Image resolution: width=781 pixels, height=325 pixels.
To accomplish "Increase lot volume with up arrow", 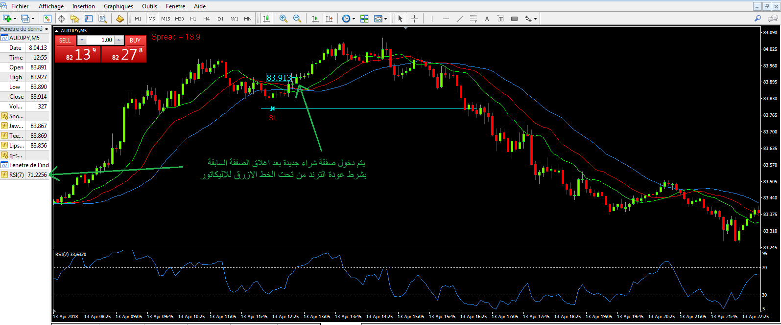I will click(119, 40).
